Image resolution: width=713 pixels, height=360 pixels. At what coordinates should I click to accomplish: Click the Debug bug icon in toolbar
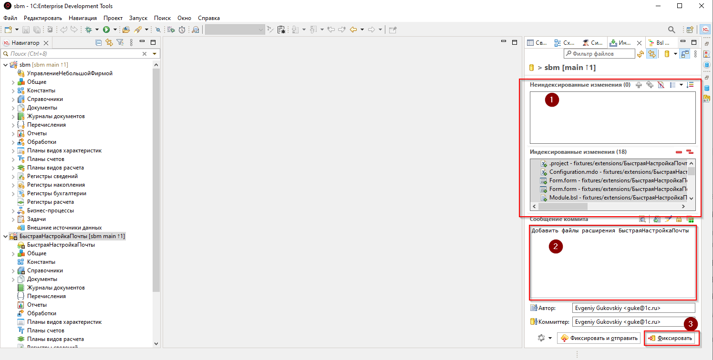pyautogui.click(x=88, y=30)
